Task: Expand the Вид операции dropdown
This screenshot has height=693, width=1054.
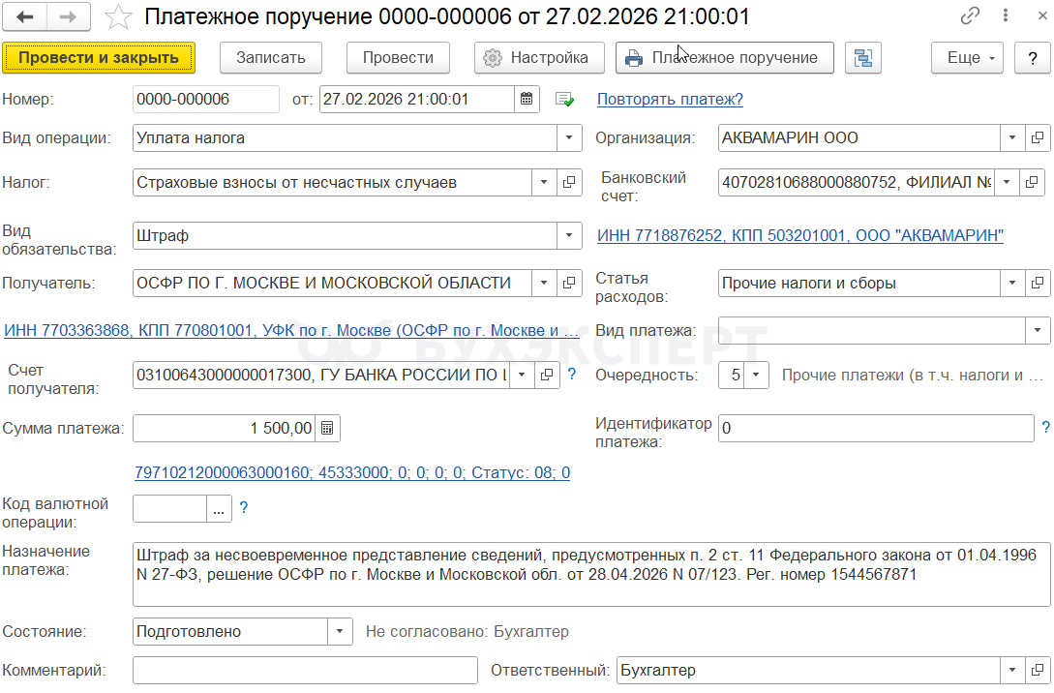Action: click(569, 137)
